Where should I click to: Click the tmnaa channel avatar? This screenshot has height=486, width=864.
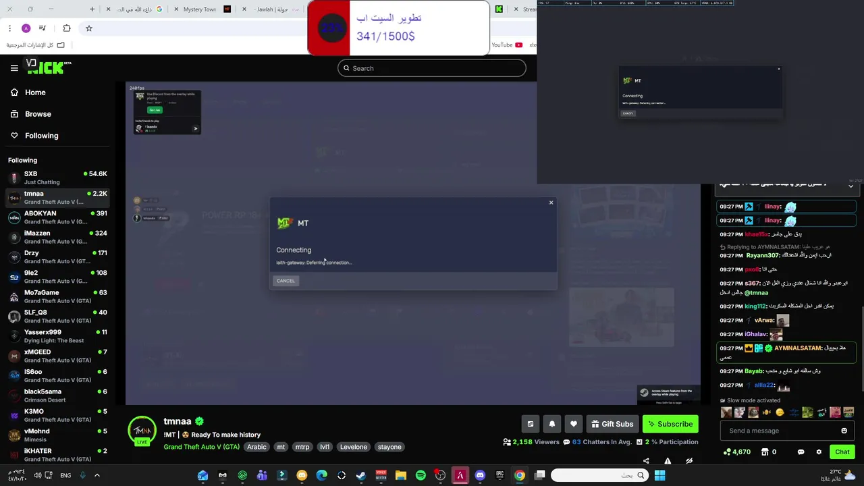pos(142,430)
